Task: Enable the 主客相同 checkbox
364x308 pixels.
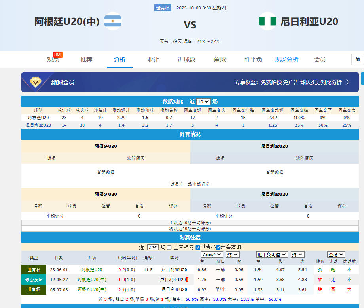Action: coord(169,247)
